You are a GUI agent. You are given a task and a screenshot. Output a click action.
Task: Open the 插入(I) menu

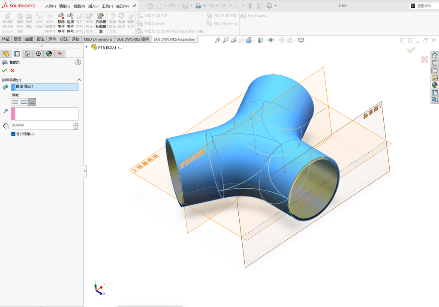(x=93, y=6)
